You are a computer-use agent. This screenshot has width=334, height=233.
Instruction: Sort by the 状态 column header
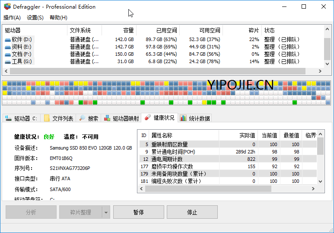[293, 30]
